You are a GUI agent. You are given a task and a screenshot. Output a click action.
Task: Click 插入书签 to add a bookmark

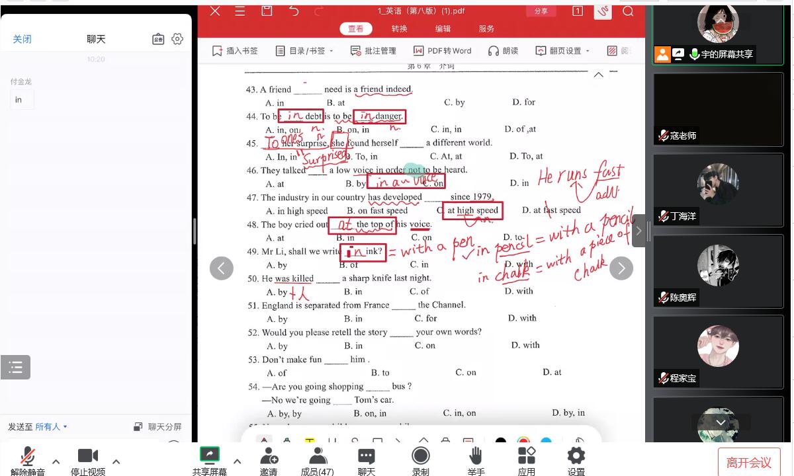235,51
